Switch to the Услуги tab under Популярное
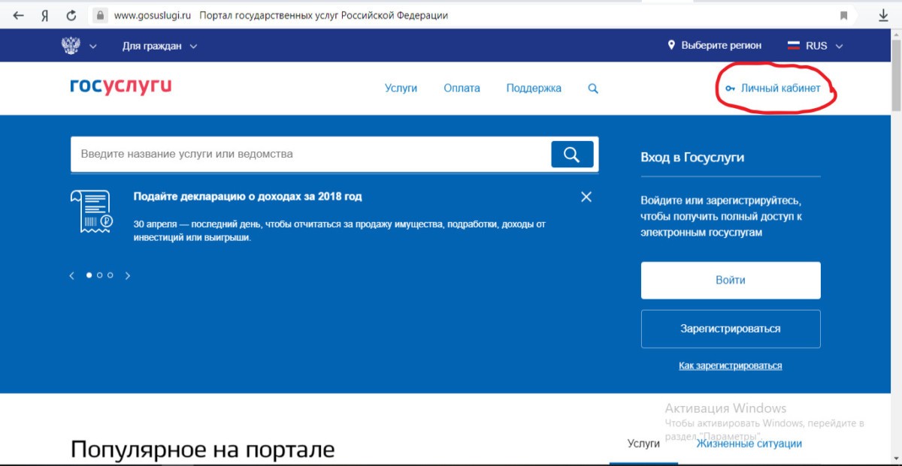The height and width of the screenshot is (466, 902). pyautogui.click(x=643, y=444)
